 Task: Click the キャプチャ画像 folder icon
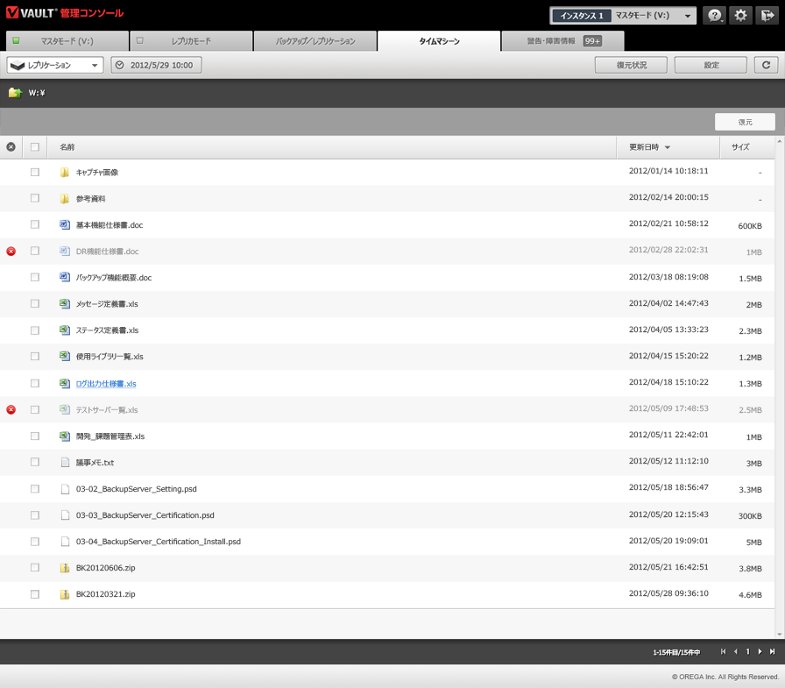click(64, 173)
